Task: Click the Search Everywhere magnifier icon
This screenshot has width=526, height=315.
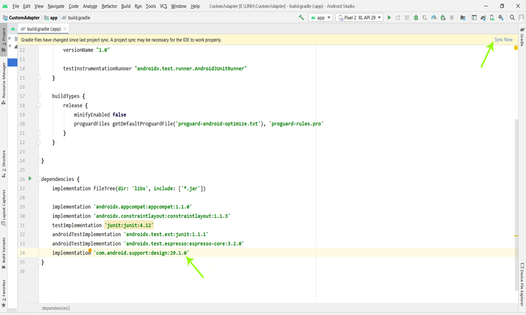Action: pos(512,18)
